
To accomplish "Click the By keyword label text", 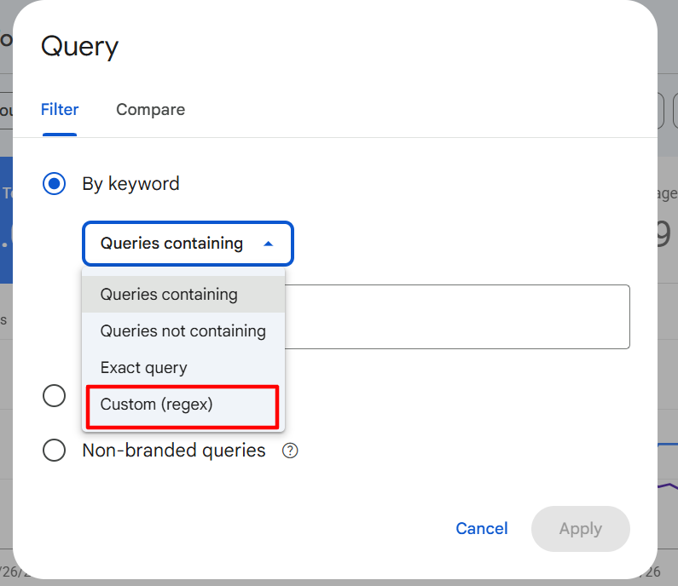I will click(130, 184).
